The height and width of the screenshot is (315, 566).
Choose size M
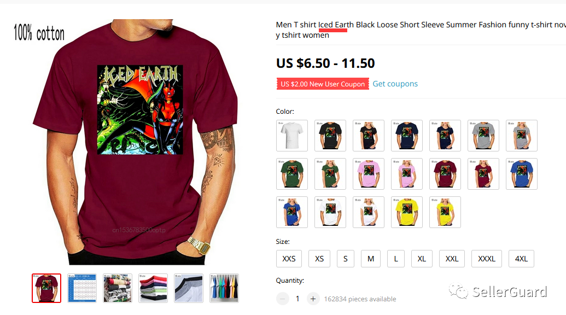pos(370,259)
